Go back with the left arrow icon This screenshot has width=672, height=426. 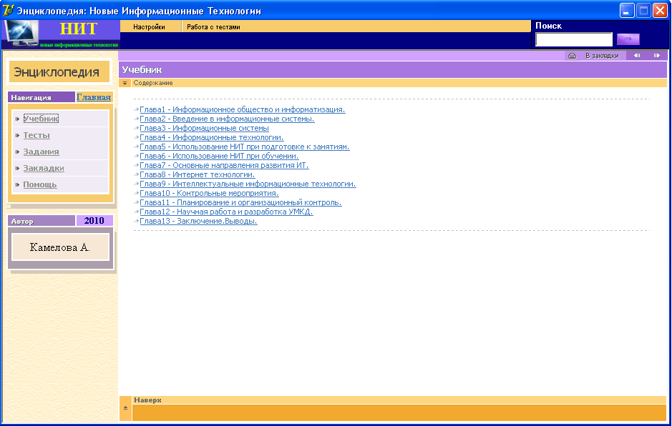[637, 56]
